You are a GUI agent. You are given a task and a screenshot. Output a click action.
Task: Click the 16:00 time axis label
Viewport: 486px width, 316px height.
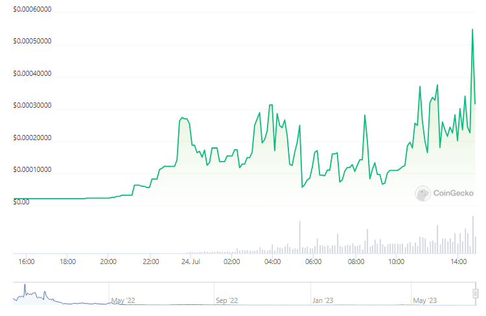[x=26, y=261]
